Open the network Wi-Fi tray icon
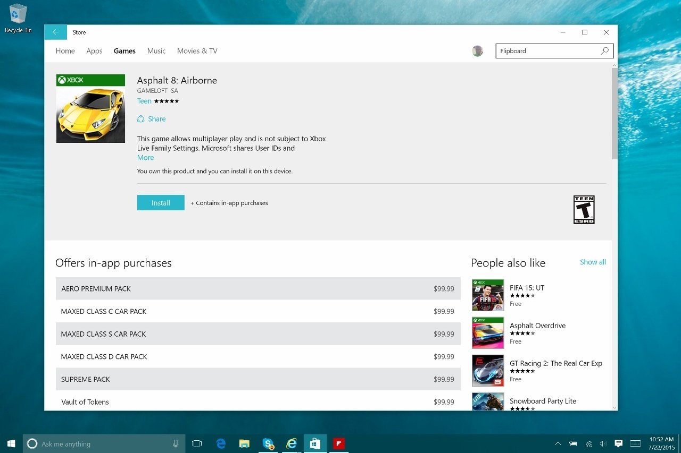Viewport: 681px width, 453px height. coord(588,443)
